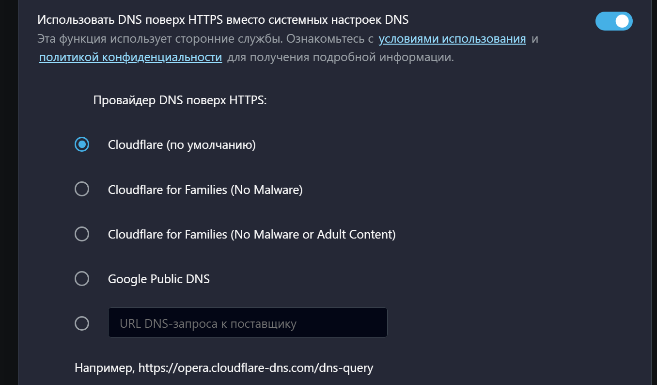Open the "политикой конфиденциальности" link

point(130,58)
